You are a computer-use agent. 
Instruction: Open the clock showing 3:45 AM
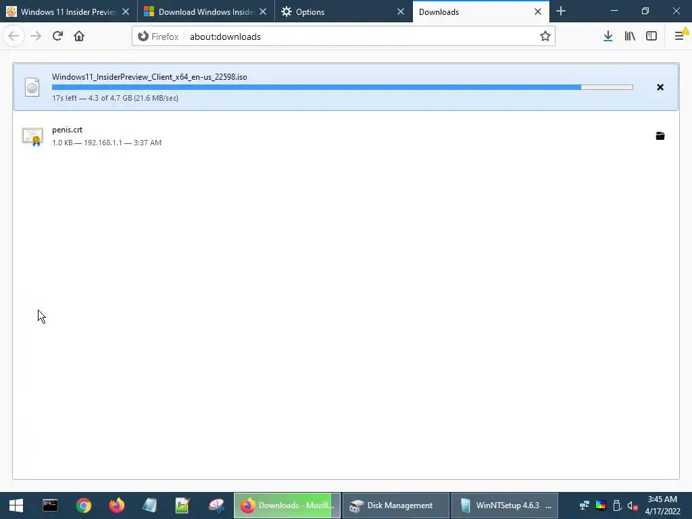point(662,505)
